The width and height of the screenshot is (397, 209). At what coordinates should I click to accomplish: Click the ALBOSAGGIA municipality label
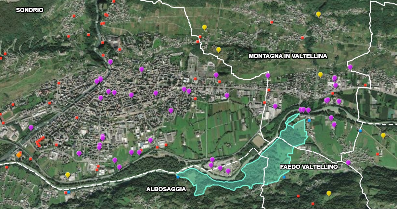click(x=166, y=189)
